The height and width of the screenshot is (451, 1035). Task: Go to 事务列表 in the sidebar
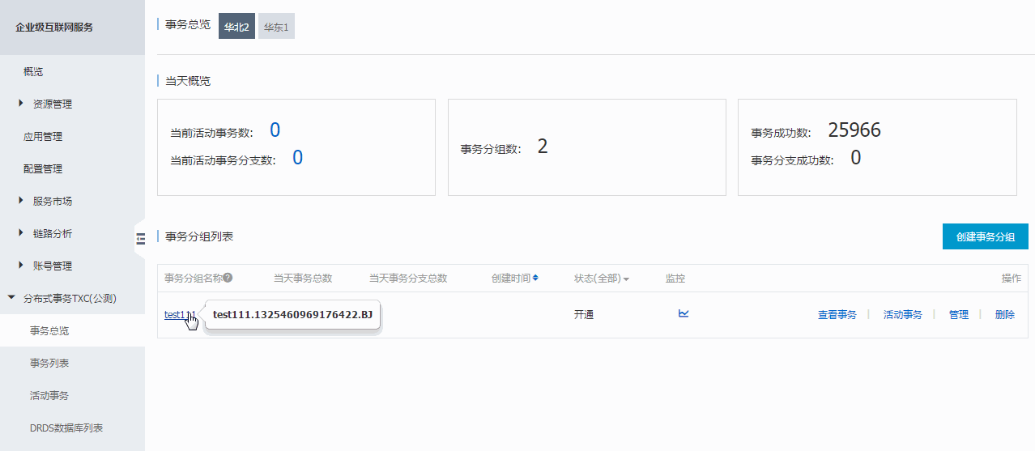point(49,364)
